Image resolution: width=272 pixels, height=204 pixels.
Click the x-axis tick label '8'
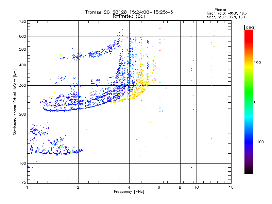(180, 187)
